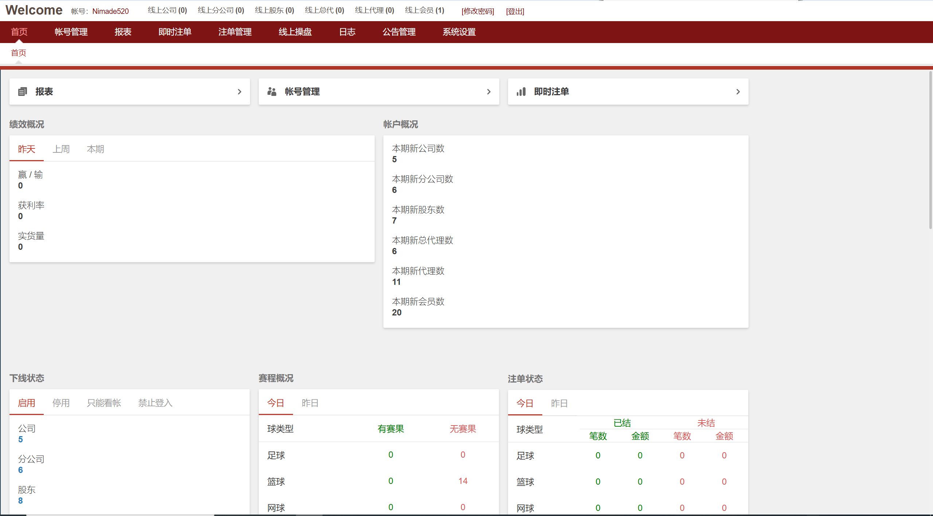Click 公司 count 5 in 下线状态
Viewport: 933px width, 516px height.
click(20, 439)
